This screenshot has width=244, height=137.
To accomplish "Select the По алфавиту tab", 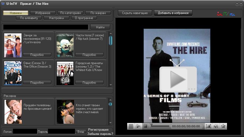I will [x=29, y=18].
